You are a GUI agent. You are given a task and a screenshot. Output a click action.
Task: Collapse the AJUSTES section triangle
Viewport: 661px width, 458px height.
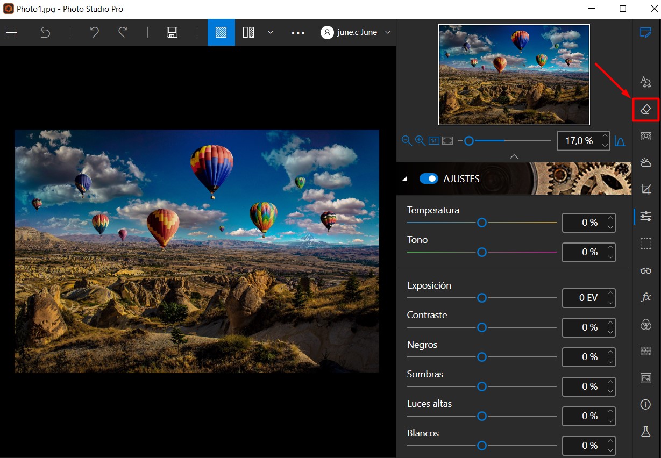coord(405,179)
